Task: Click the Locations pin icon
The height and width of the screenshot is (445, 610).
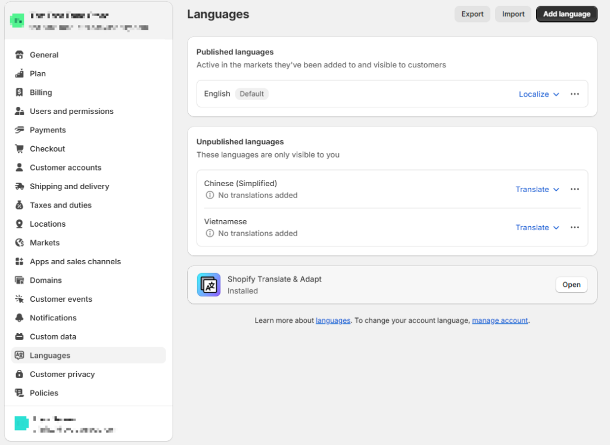Action: [x=19, y=224]
